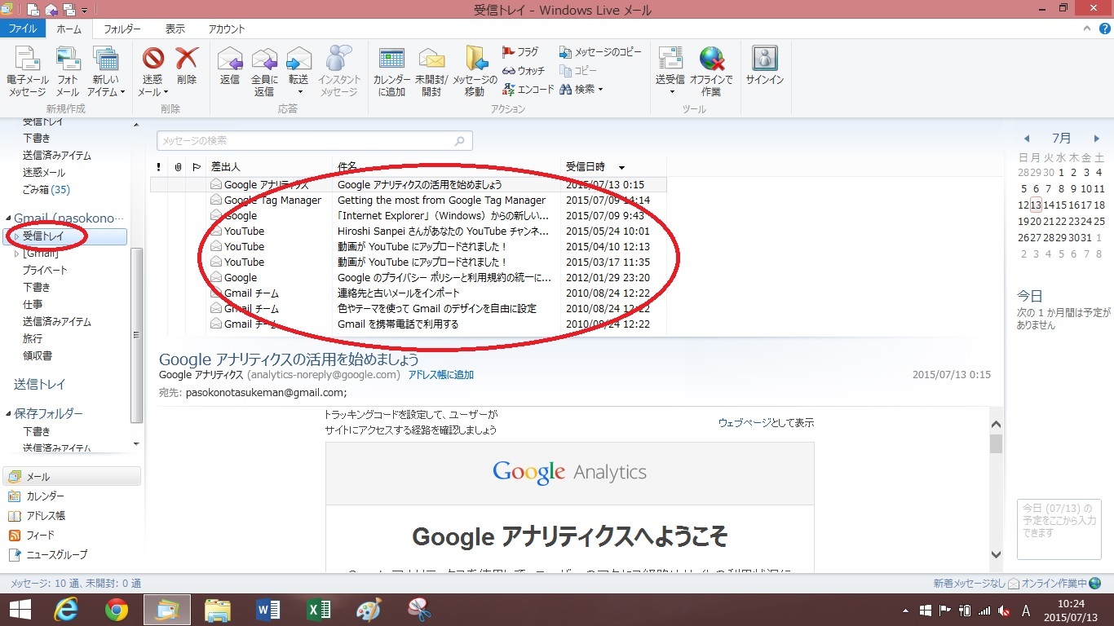Select Gmail mobile phone message
Viewport: 1114px width, 626px height.
(408, 324)
